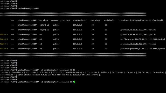
Task: Click "-v2" in the Scenario C row
Action: (x=40, y=44)
